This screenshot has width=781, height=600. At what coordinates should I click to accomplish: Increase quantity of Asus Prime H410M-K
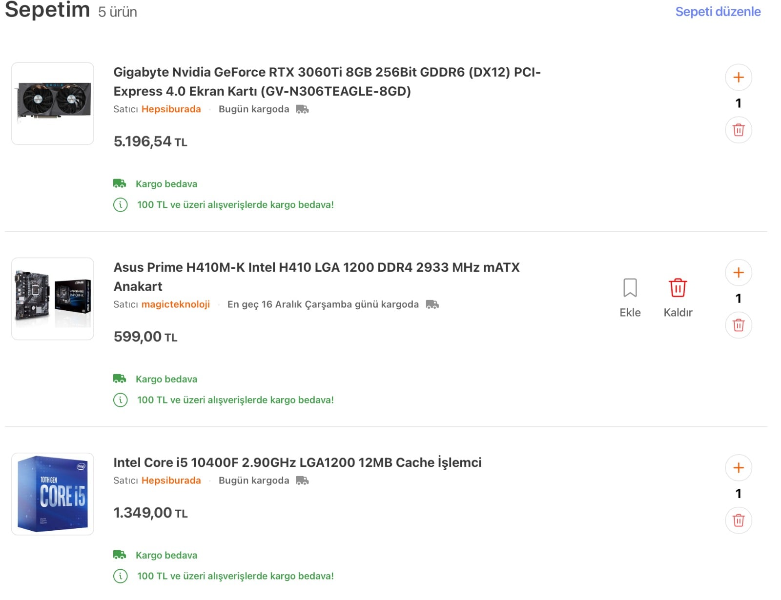(738, 273)
